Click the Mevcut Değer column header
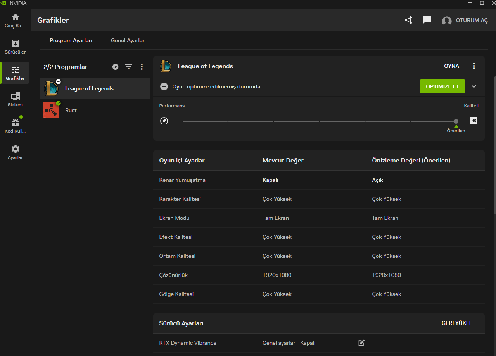The width and height of the screenshot is (496, 356). point(283,160)
